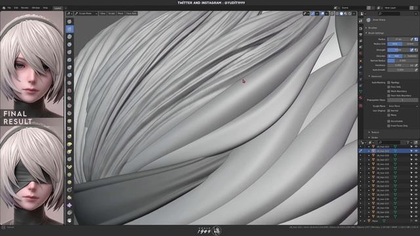The image size is (420, 236).
Task: Select the Mask brush at toolbar bottom
Action: (70, 220)
